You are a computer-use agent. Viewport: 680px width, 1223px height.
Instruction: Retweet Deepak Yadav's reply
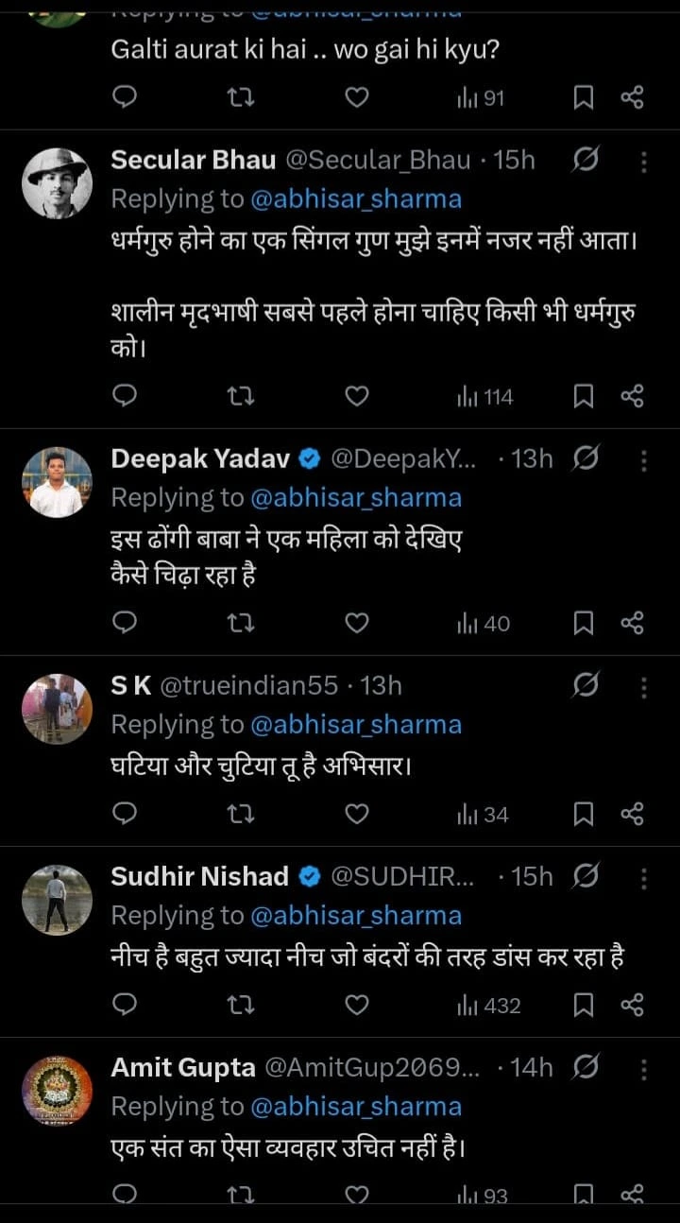[240, 624]
